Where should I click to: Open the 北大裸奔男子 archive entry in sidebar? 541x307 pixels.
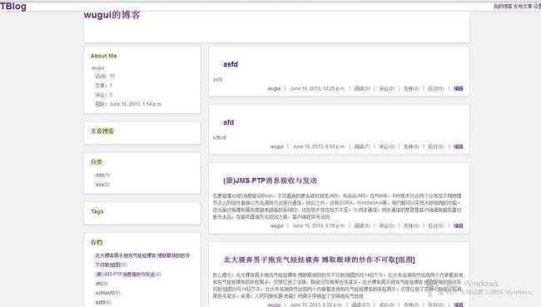(142, 260)
